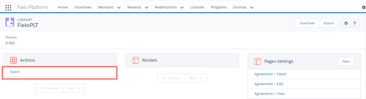Click the Actions panel heading
Image resolution: width=366 pixels, height=99 pixels.
click(x=28, y=60)
